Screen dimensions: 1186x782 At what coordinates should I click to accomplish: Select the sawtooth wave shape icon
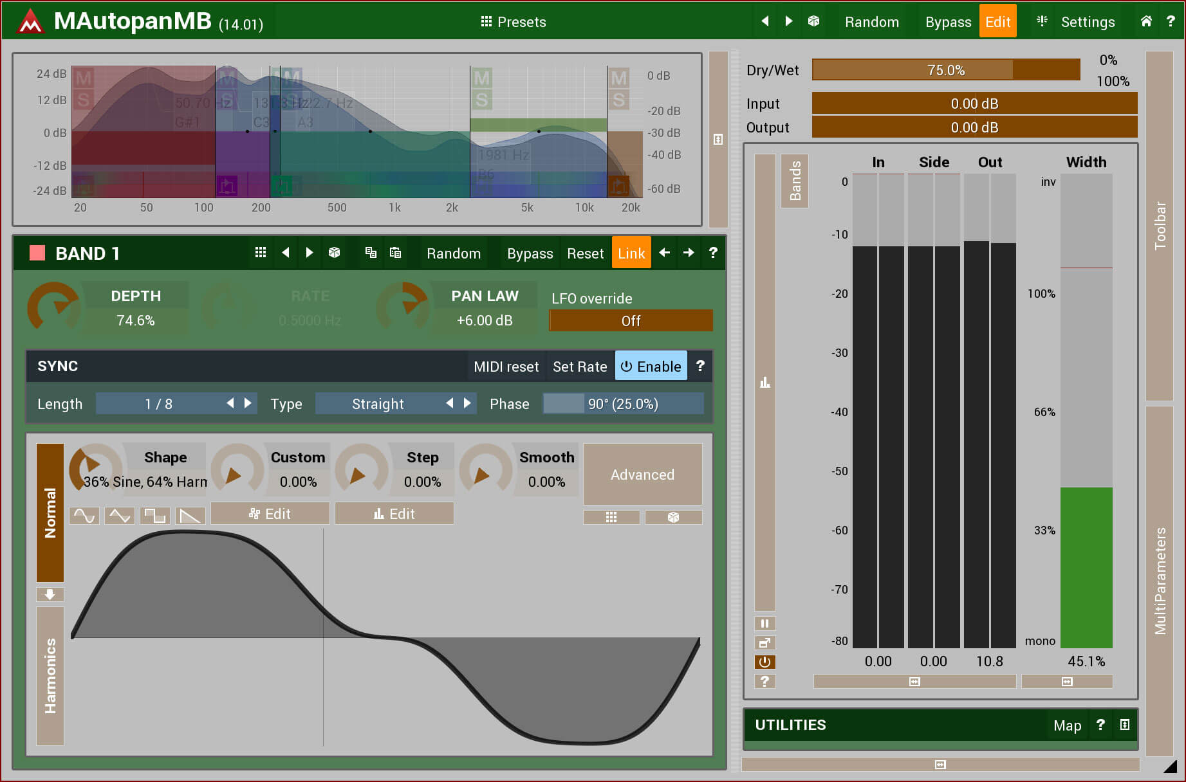190,515
